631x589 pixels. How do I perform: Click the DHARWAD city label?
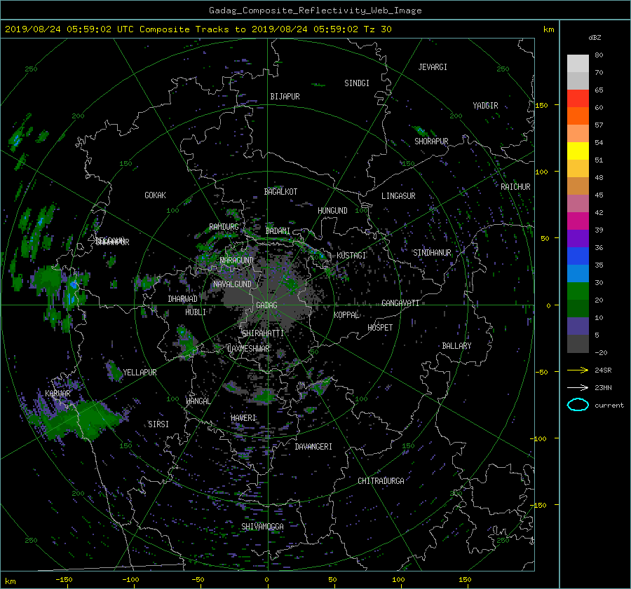[182, 299]
